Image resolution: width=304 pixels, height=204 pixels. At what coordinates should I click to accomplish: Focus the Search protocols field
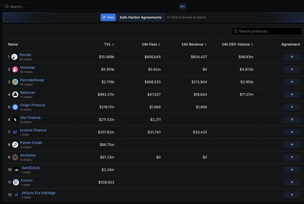pos(267,31)
